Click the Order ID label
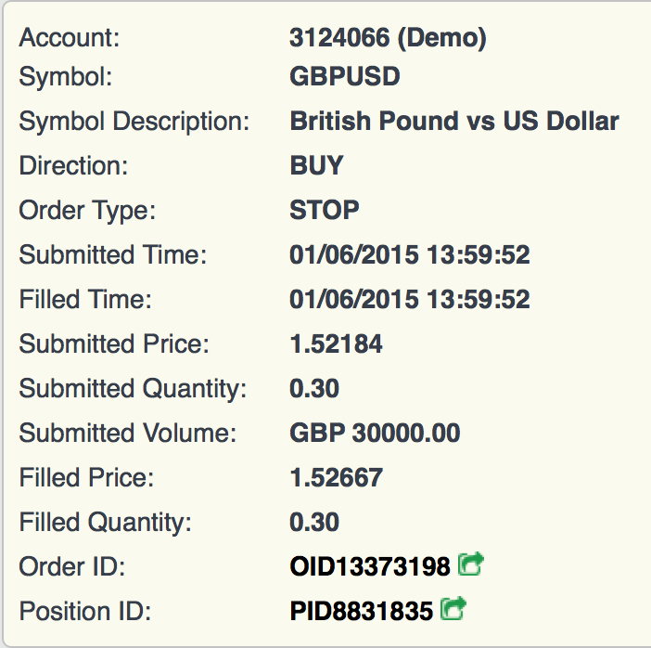Screen dimensions: 651x648 (72, 566)
